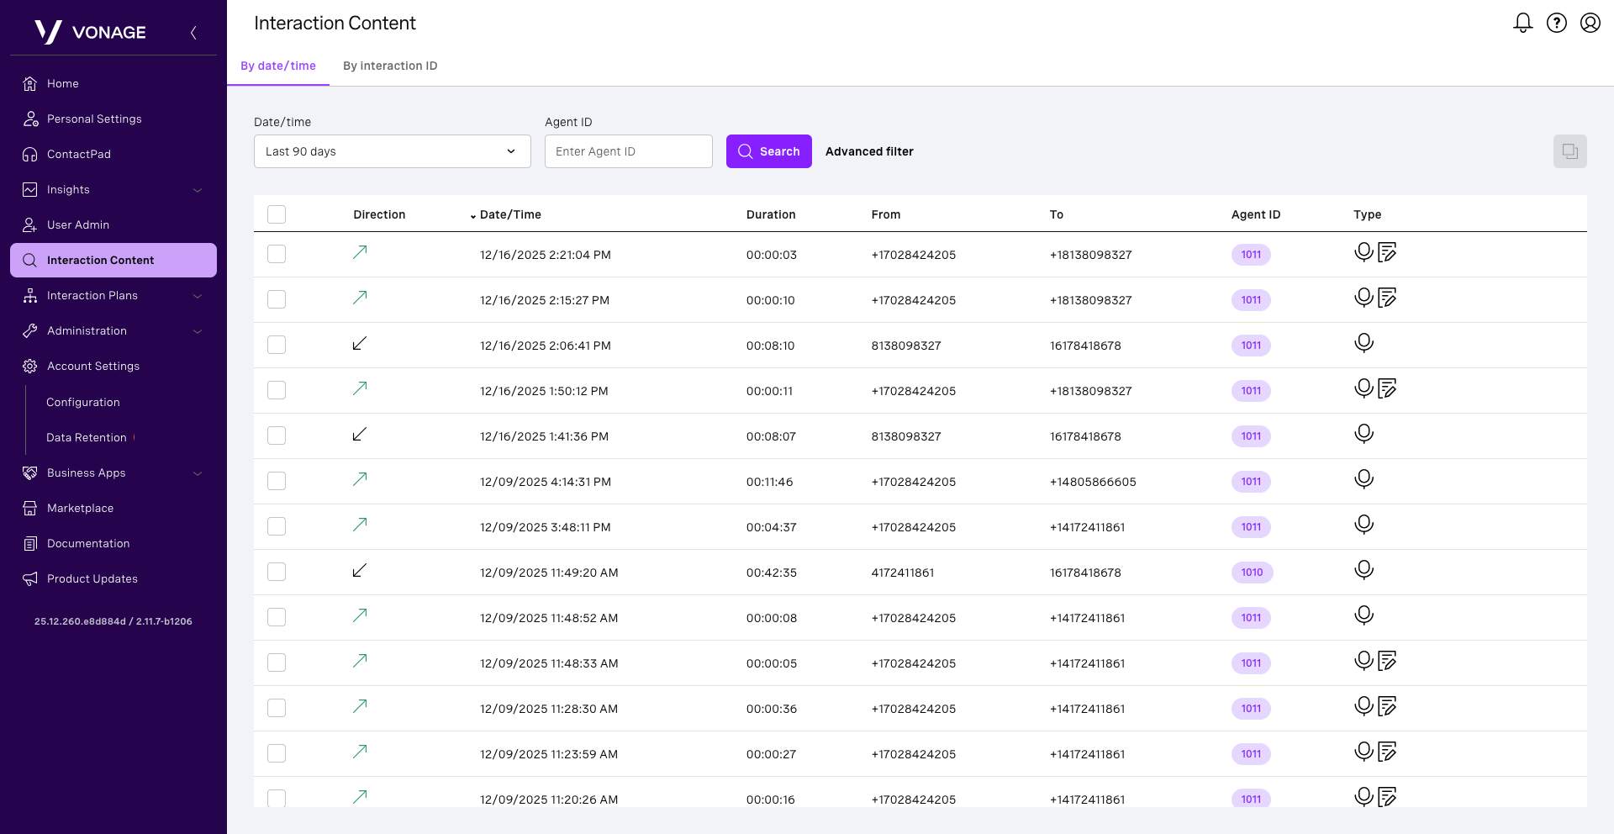Image resolution: width=1614 pixels, height=834 pixels.
Task: Click the microphone icon for 12/09/2025 4:14:31 PM call
Action: click(1363, 479)
